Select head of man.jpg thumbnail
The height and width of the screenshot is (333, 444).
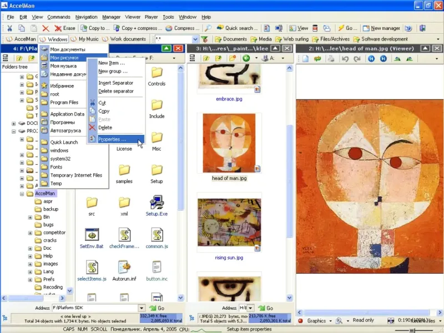pos(229,143)
